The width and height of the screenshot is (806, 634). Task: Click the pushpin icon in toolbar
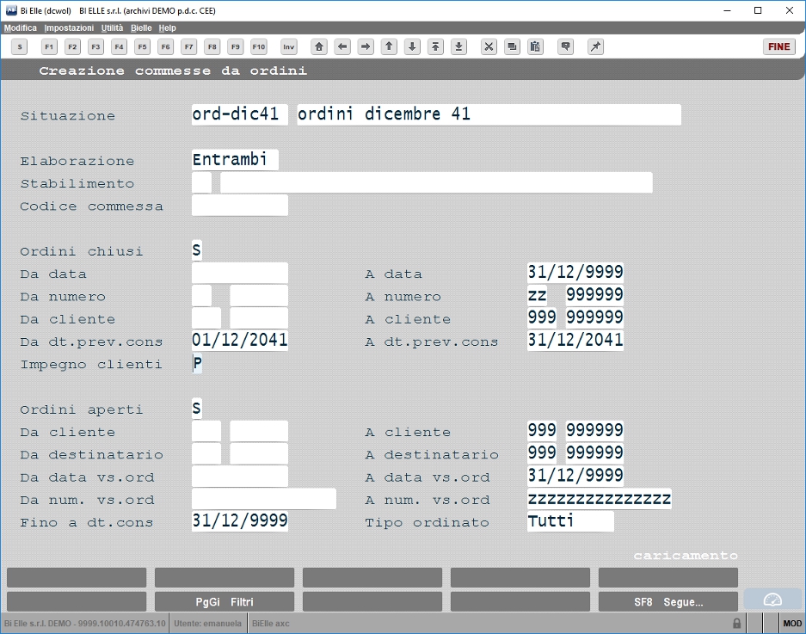click(595, 46)
